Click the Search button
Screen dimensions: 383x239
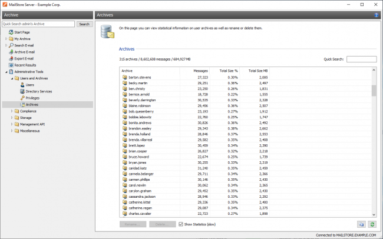point(84,24)
